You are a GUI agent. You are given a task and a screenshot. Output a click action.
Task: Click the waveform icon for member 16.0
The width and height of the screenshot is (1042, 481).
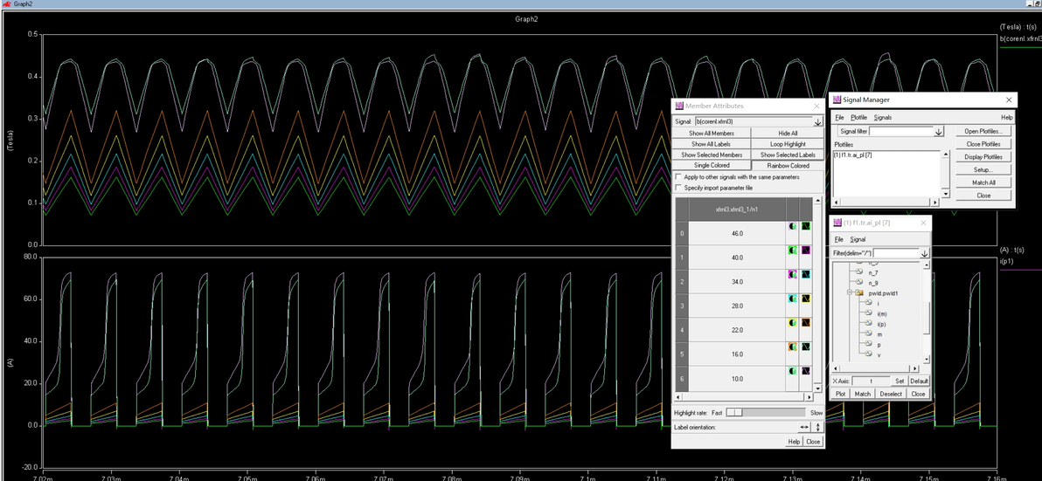[805, 347]
